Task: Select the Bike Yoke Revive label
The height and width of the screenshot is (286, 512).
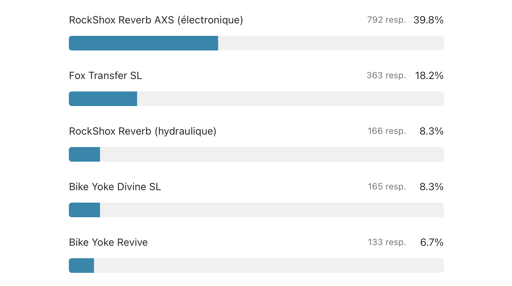Action: click(x=108, y=242)
